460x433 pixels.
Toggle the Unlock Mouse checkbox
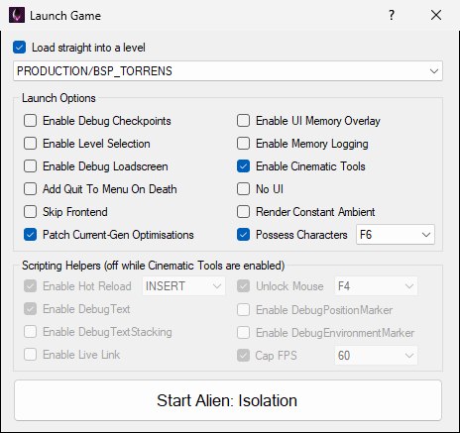click(243, 286)
